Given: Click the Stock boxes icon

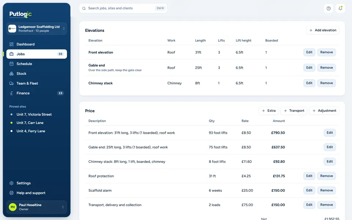Looking at the screenshot, I should (11, 74).
